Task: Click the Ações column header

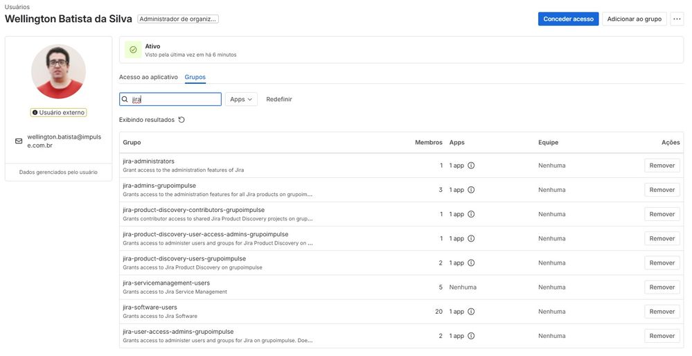Action: point(671,143)
